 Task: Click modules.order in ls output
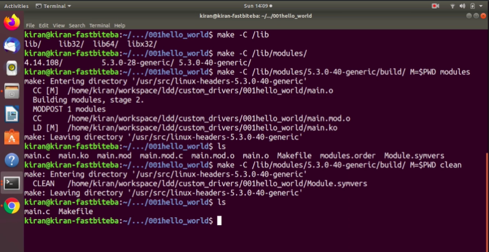point(347,155)
